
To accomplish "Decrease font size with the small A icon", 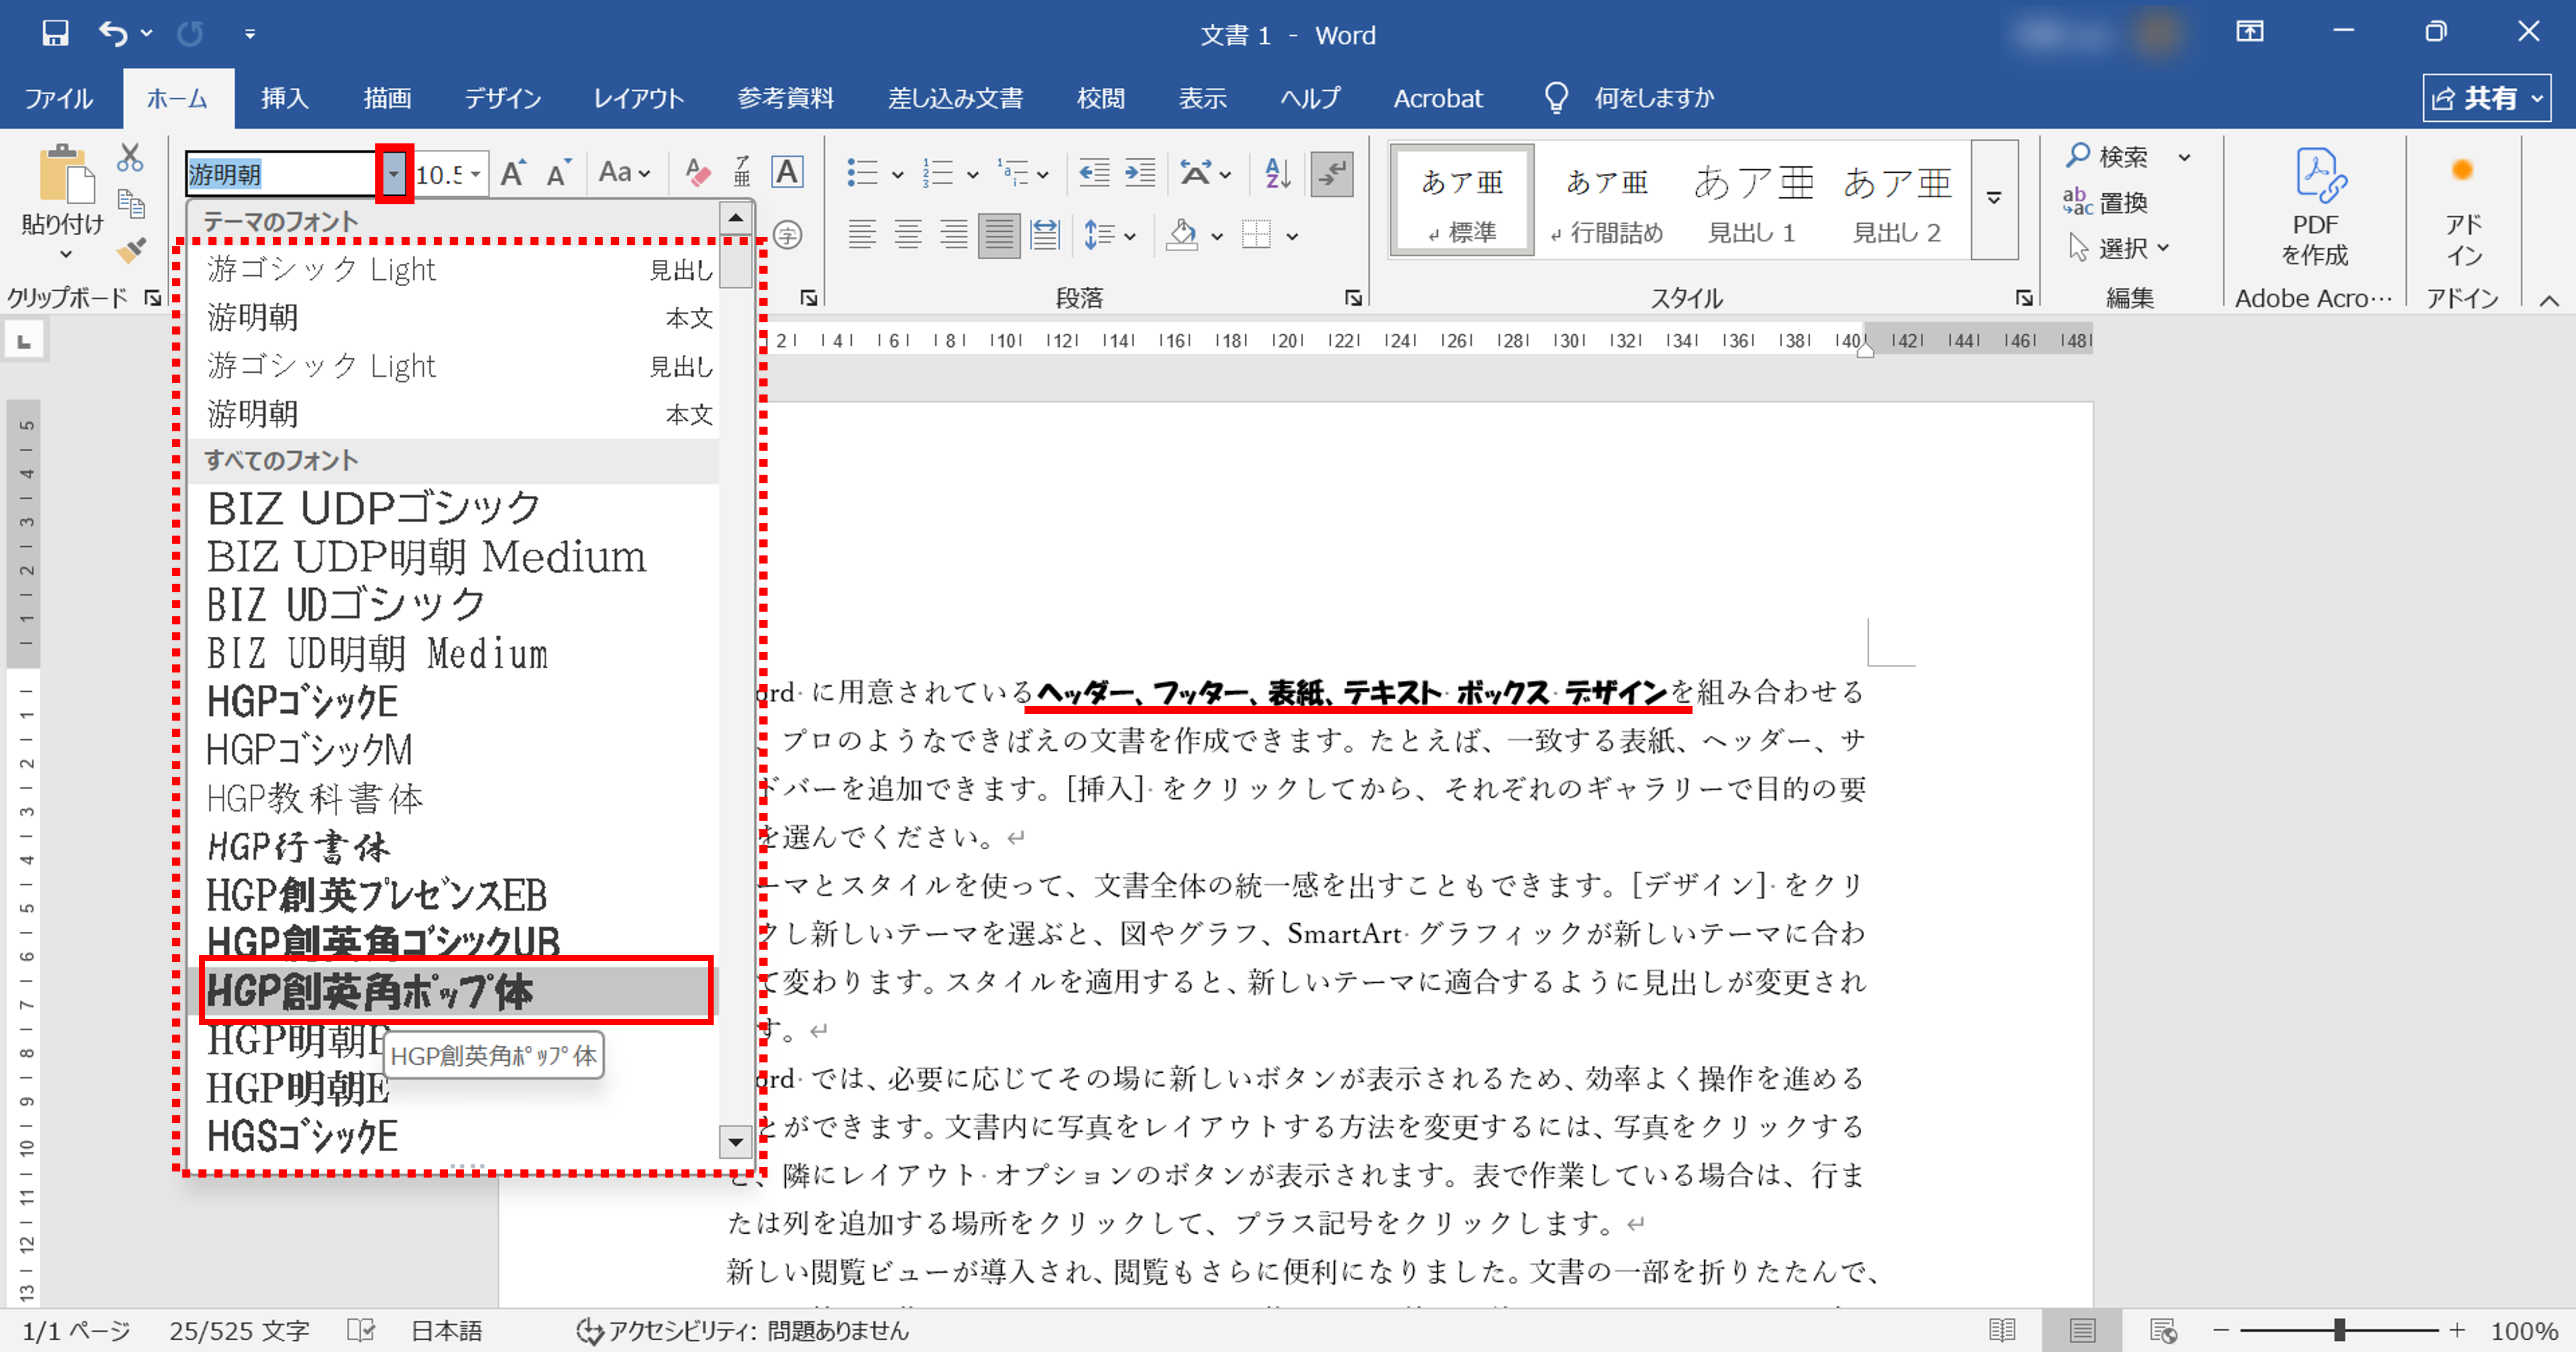I will 558,174.
